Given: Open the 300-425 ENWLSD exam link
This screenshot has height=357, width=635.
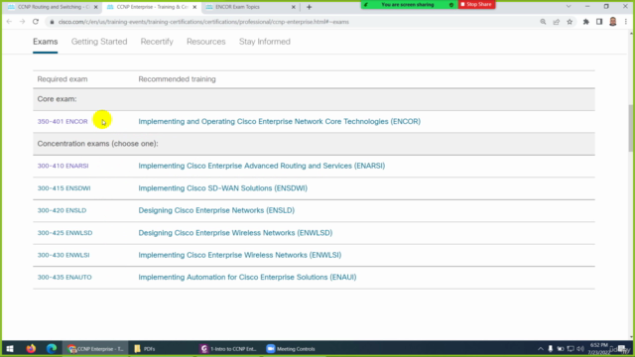Looking at the screenshot, I should pyautogui.click(x=64, y=233).
